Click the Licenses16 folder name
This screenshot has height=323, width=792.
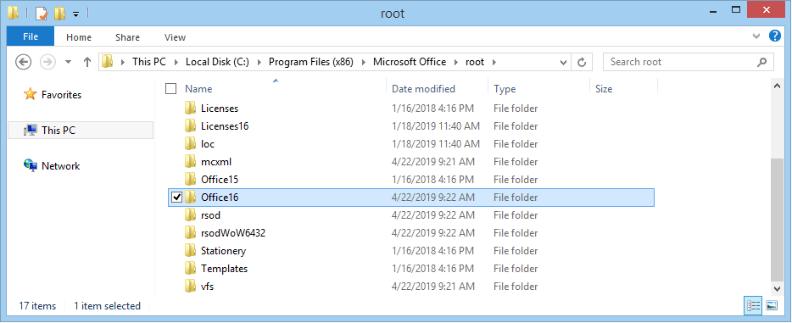(x=225, y=126)
